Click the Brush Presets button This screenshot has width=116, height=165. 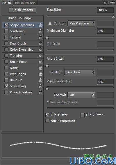(23, 10)
